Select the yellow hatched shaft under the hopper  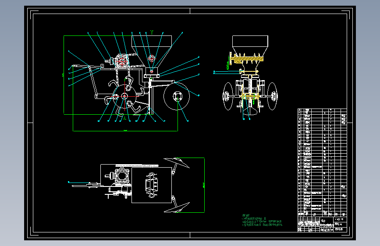click(x=247, y=59)
